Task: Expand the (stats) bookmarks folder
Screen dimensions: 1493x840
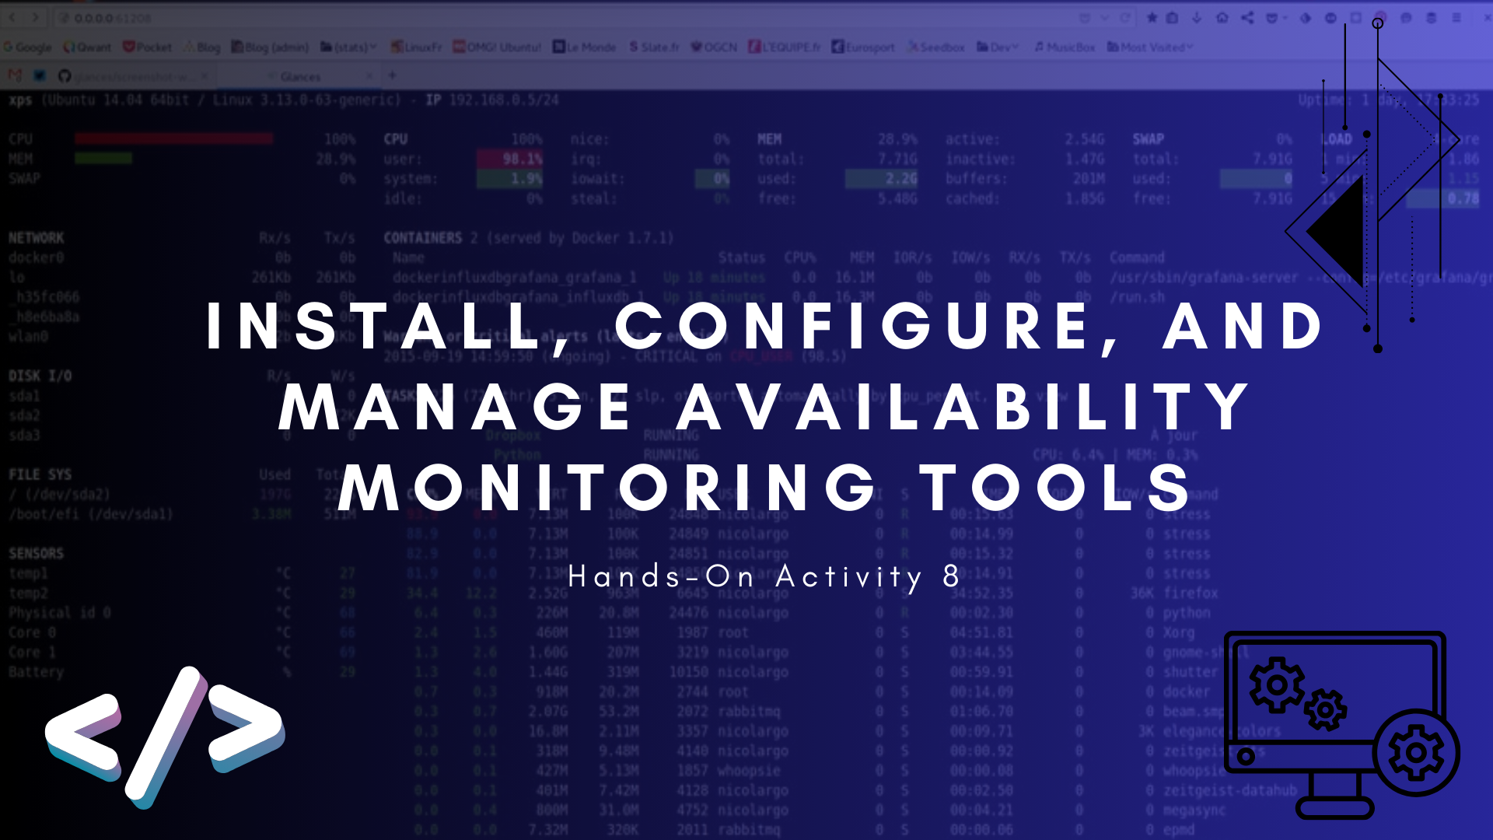Action: point(348,47)
